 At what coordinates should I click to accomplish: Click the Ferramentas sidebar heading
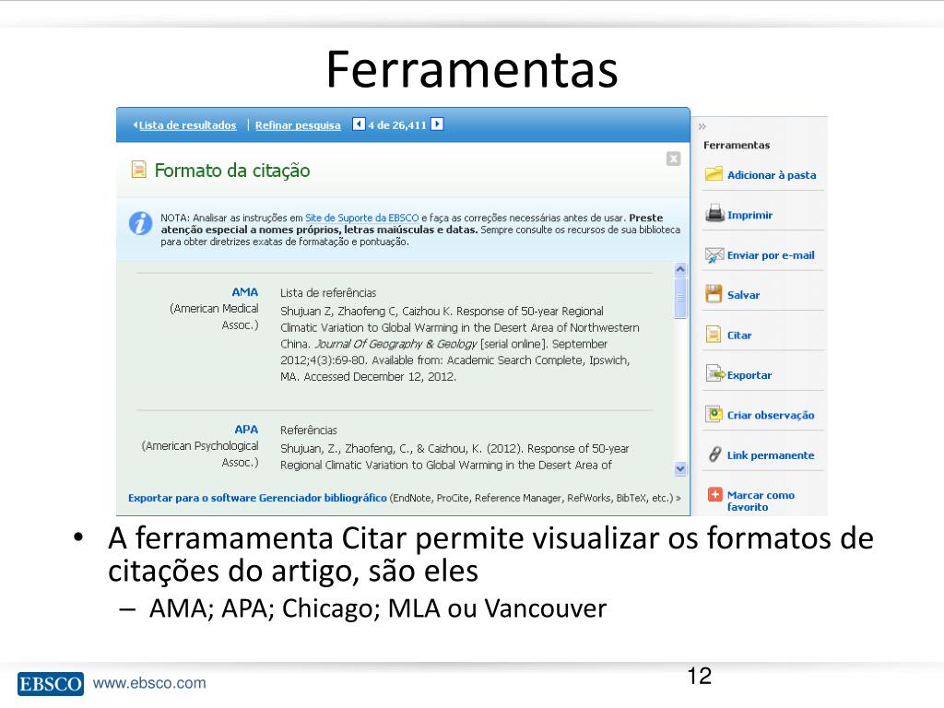[737, 145]
